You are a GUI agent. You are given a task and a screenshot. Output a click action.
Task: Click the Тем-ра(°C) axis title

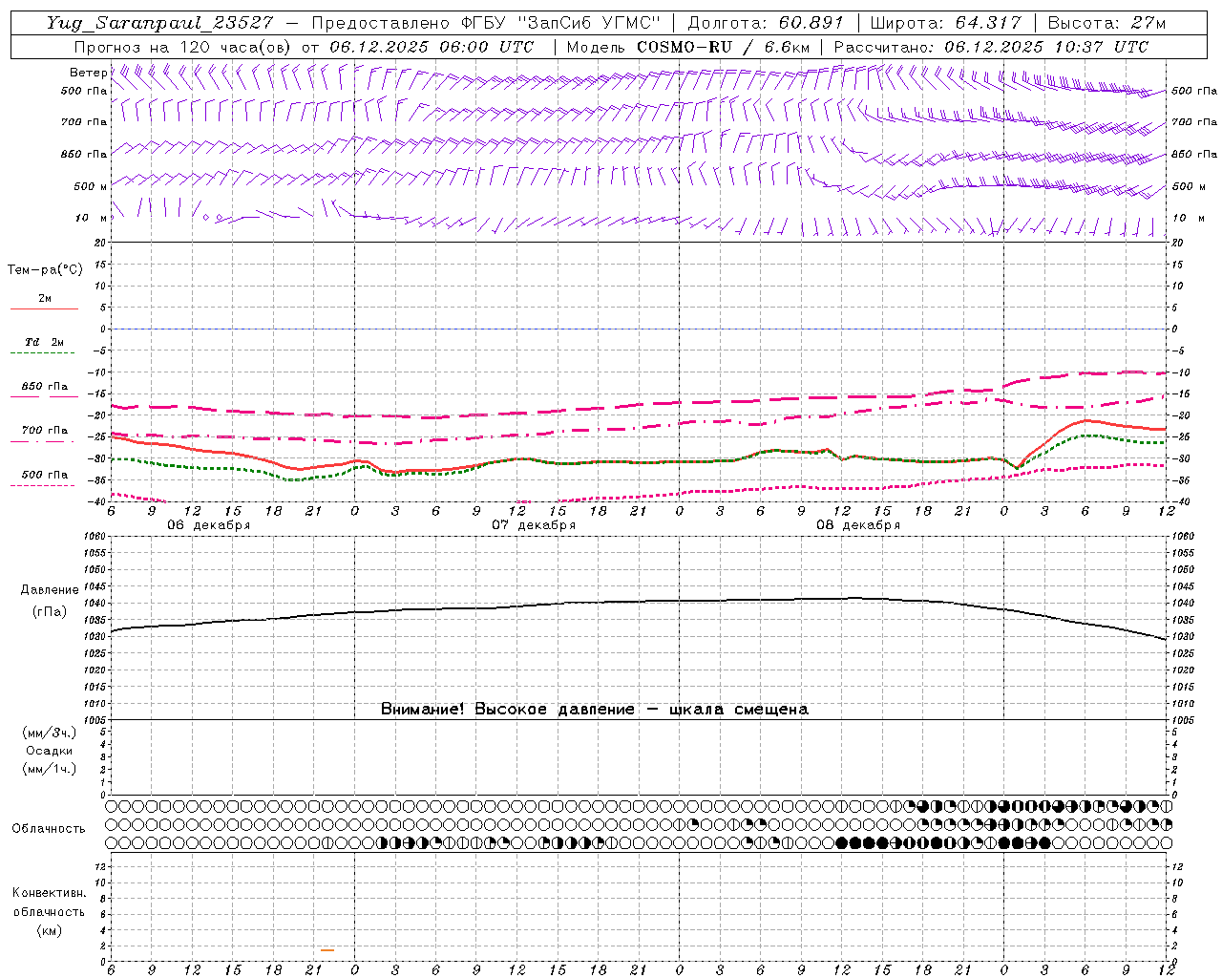click(x=45, y=270)
